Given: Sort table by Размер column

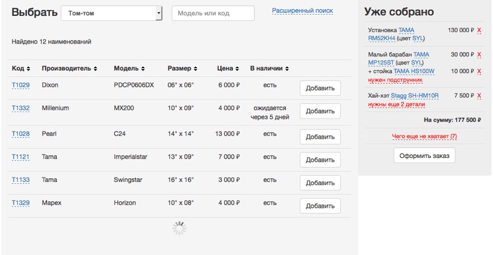Looking at the screenshot, I should pos(182,68).
